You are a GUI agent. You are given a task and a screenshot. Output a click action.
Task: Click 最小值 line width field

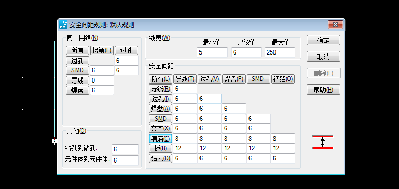(x=212, y=52)
